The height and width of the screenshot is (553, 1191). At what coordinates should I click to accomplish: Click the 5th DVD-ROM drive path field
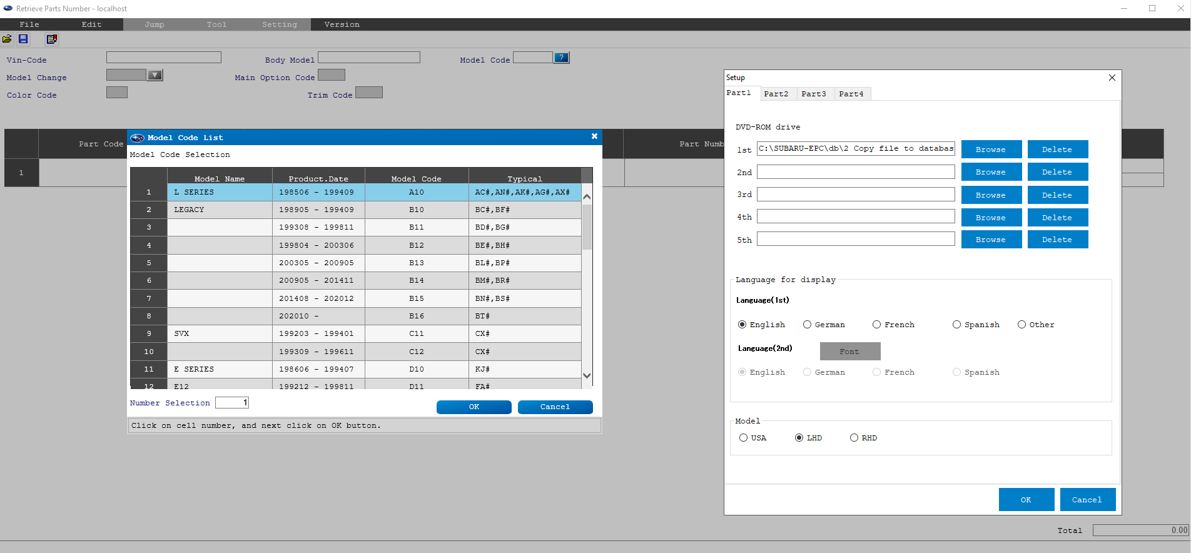[x=856, y=239]
